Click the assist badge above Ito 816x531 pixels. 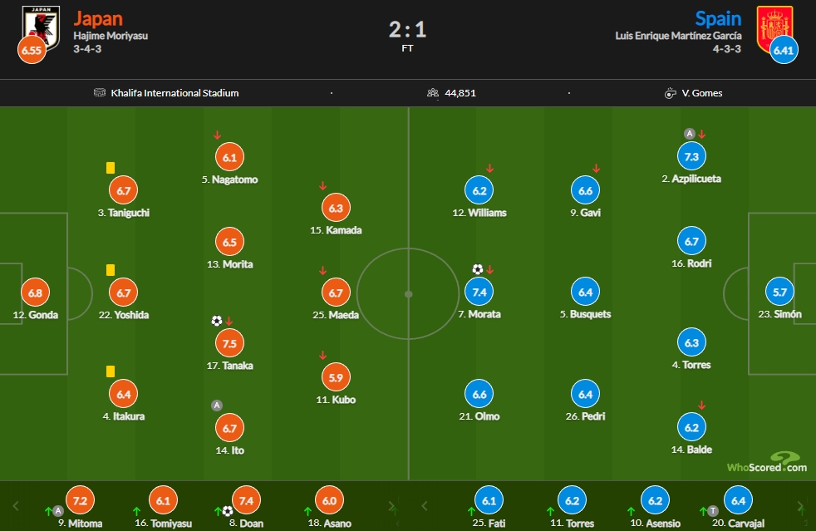tap(217, 405)
